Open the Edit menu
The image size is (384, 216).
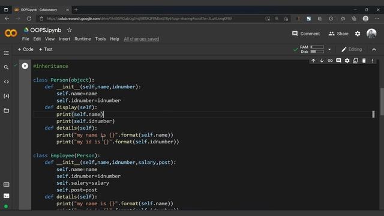pyautogui.click(x=37, y=39)
